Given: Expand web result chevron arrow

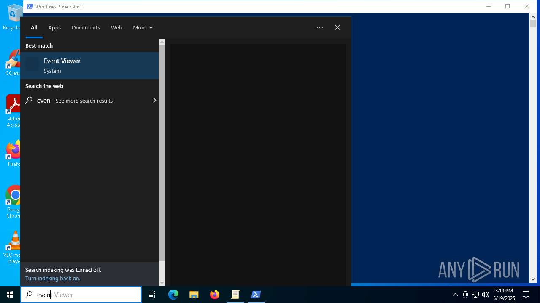Looking at the screenshot, I should pos(154,101).
